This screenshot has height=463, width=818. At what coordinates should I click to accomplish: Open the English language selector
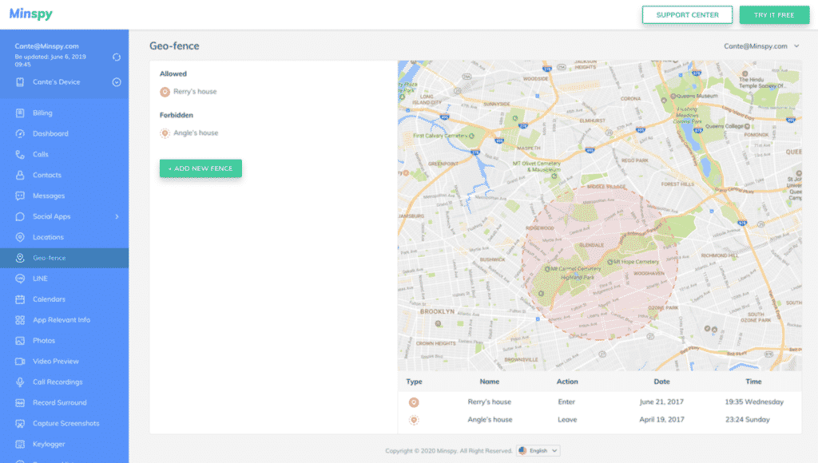click(x=537, y=450)
